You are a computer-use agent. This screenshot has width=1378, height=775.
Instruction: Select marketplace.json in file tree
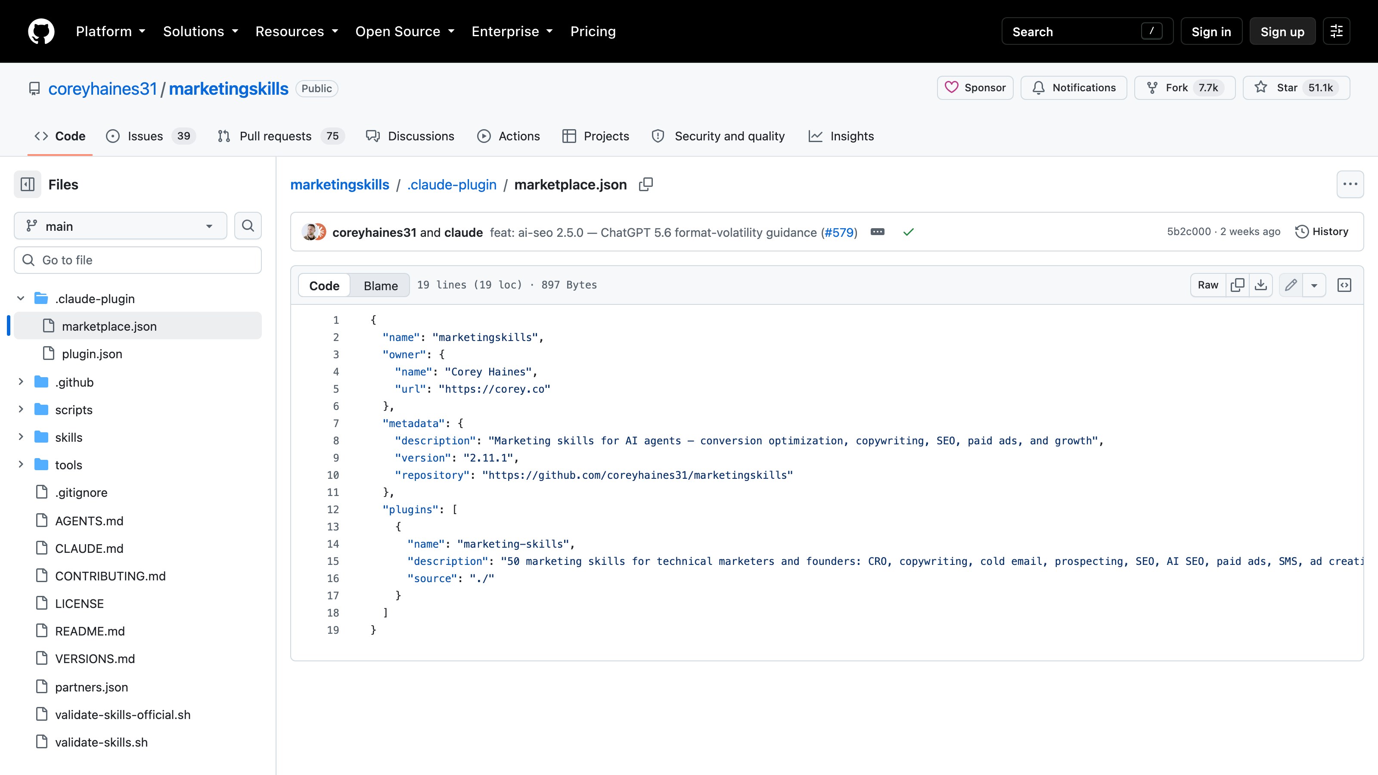(137, 326)
